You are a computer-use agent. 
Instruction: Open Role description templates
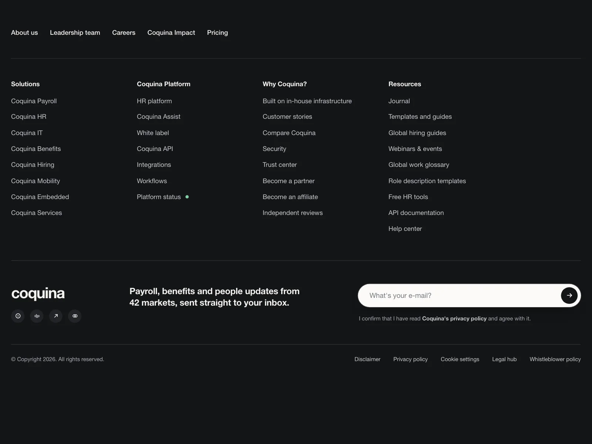tap(427, 181)
